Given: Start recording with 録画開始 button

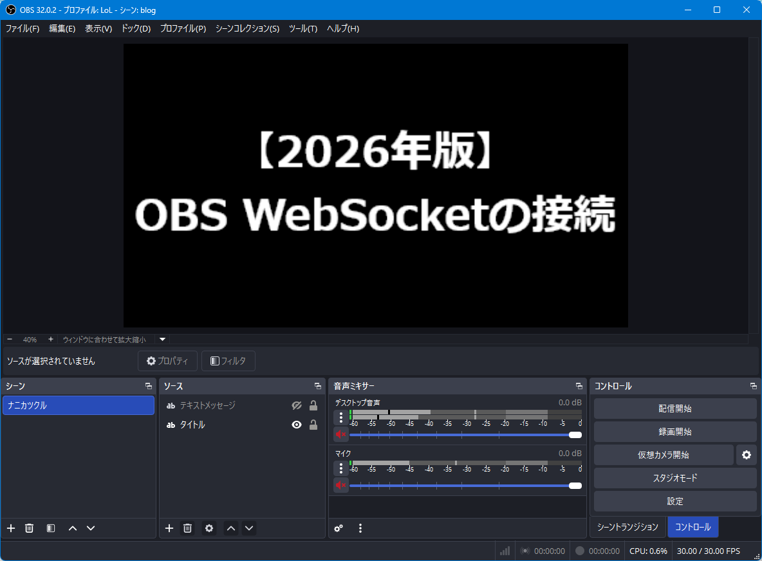Looking at the screenshot, I should coord(674,432).
